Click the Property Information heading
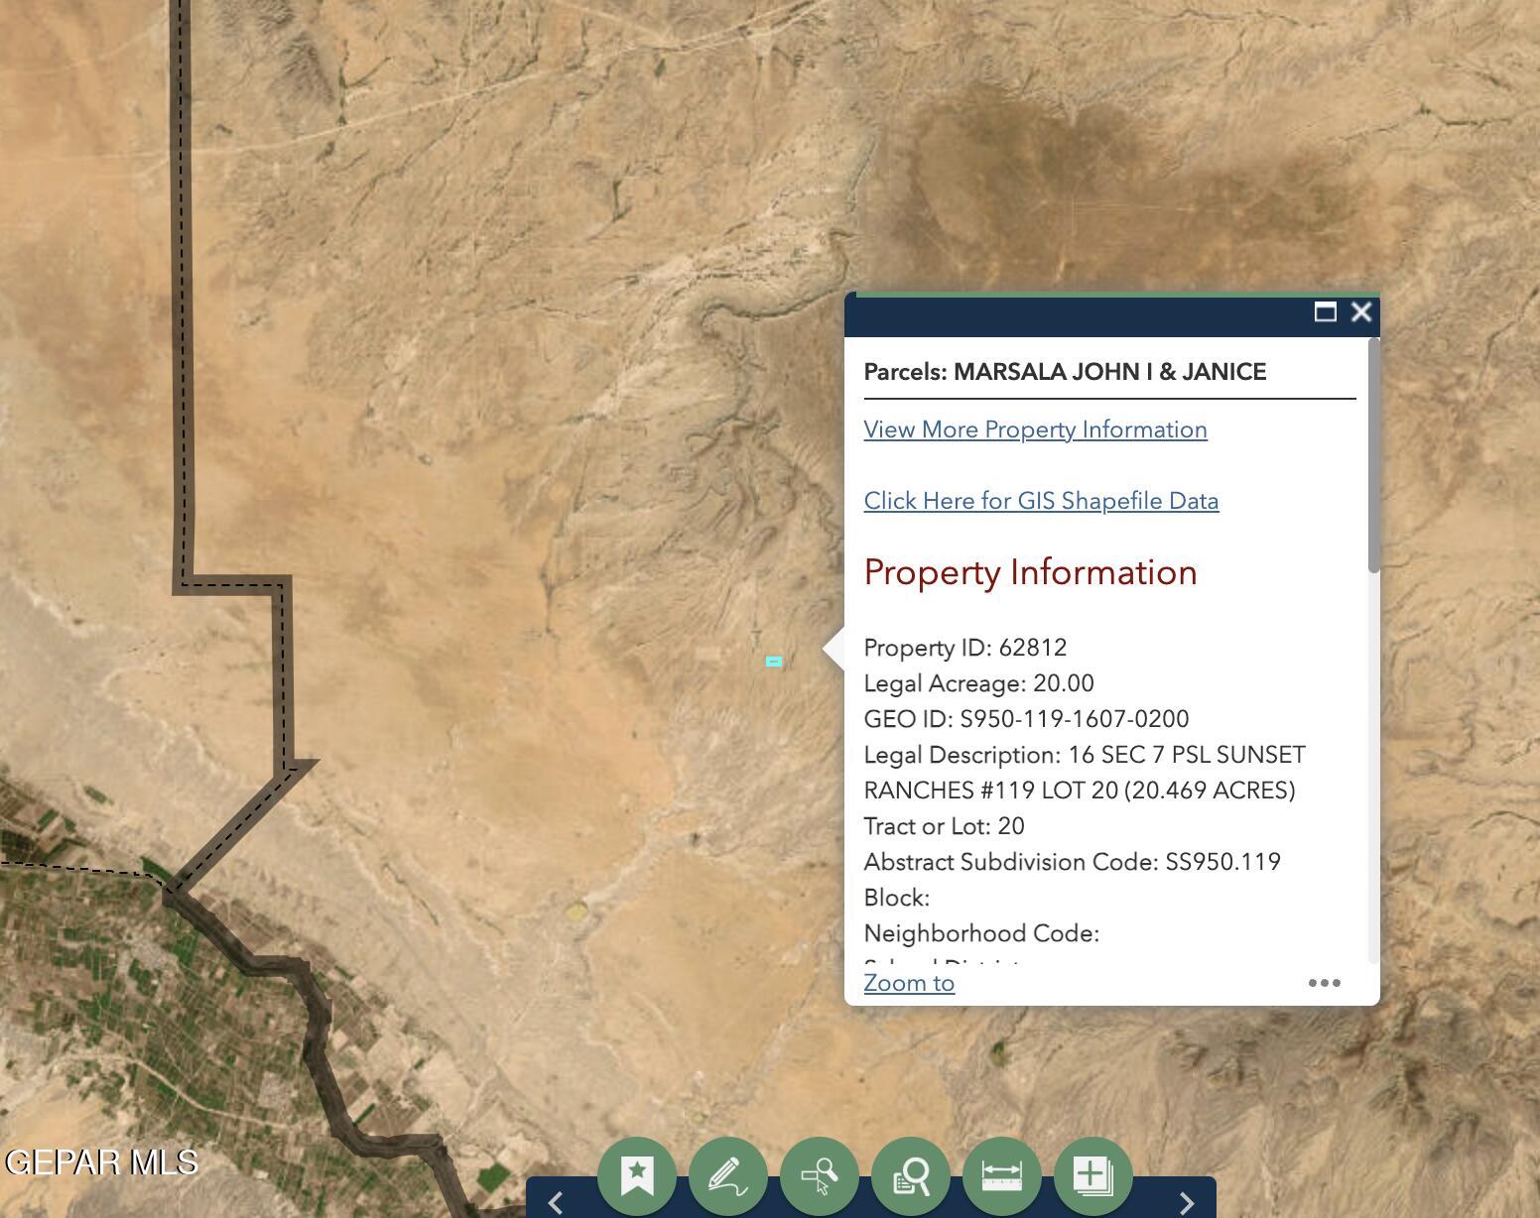 1030,572
